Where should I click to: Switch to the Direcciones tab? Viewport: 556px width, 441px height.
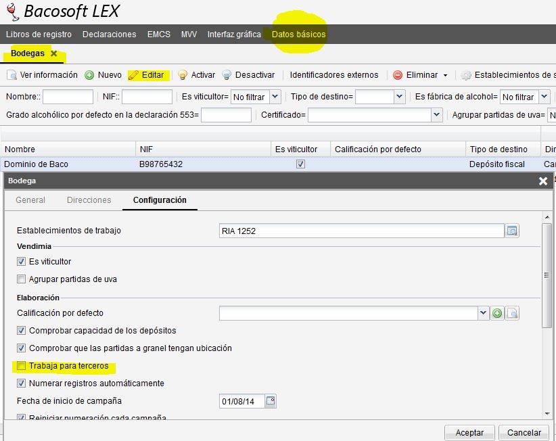[x=89, y=200]
